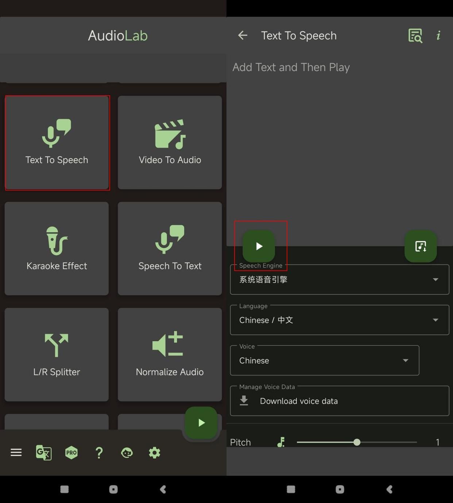The height and width of the screenshot is (503, 453).
Task: Tap the 'Pitch' label
Action: [240, 442]
